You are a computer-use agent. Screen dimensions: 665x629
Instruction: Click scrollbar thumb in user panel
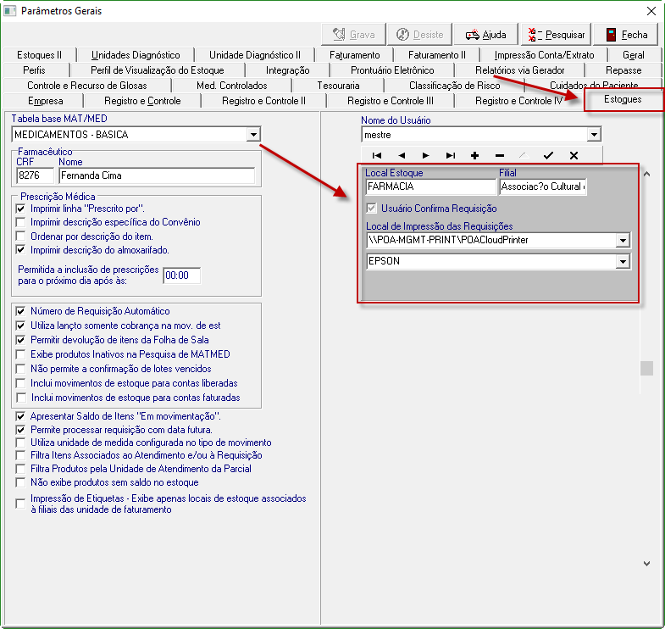[646, 368]
